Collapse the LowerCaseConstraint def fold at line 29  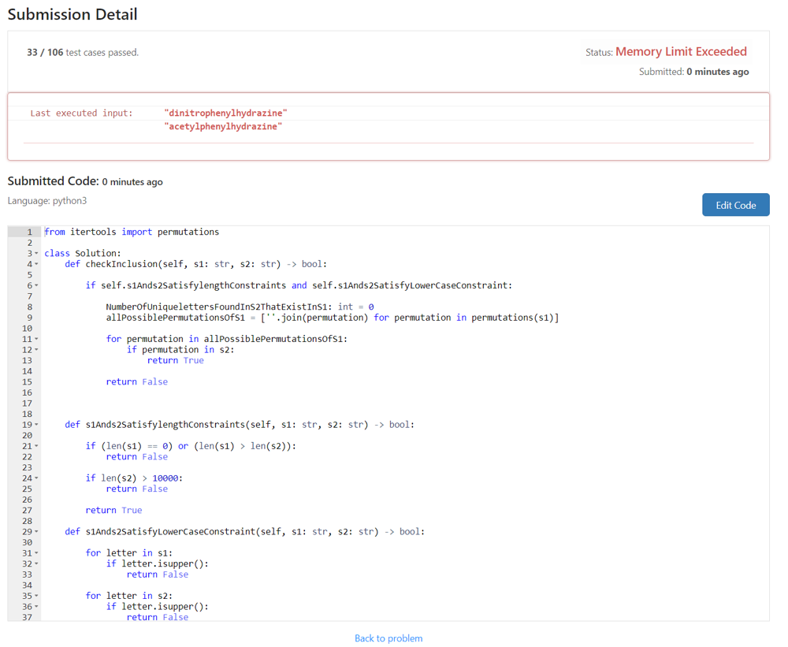click(x=36, y=531)
